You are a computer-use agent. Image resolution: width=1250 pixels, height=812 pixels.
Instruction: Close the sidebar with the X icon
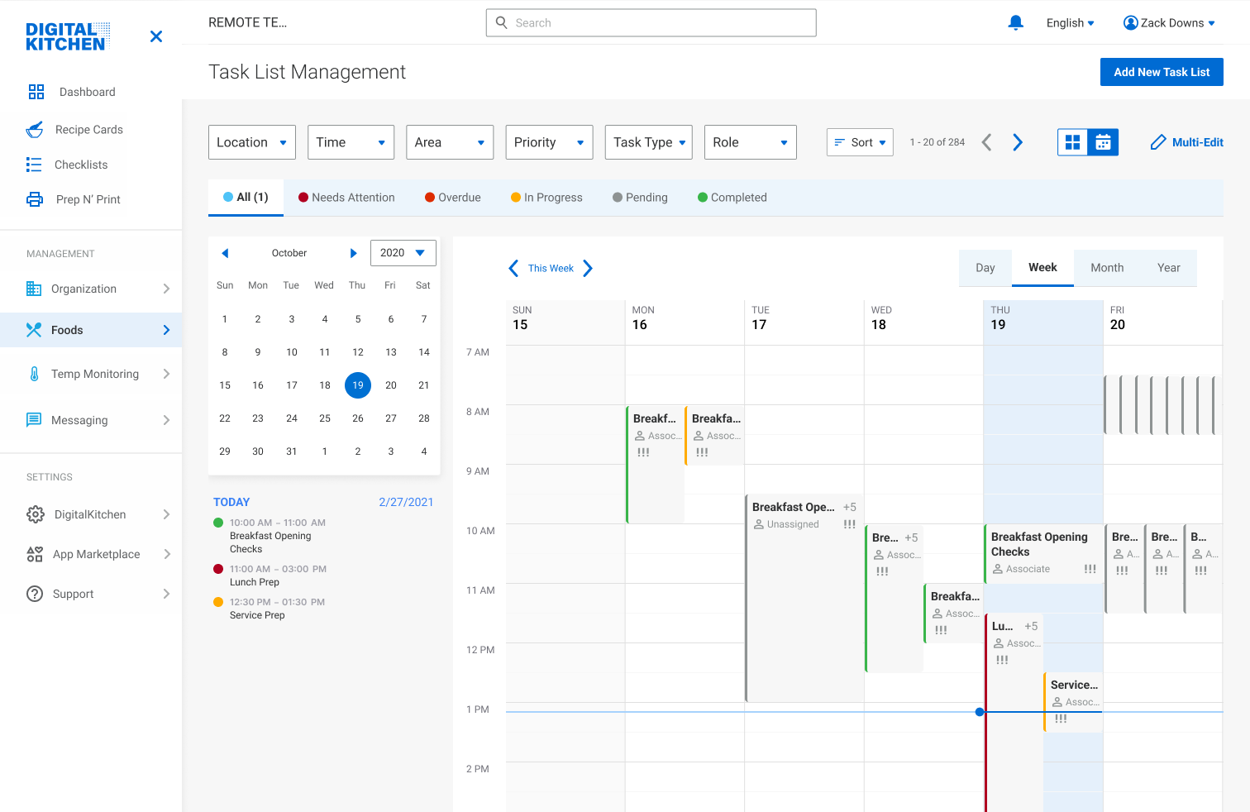[x=156, y=36]
